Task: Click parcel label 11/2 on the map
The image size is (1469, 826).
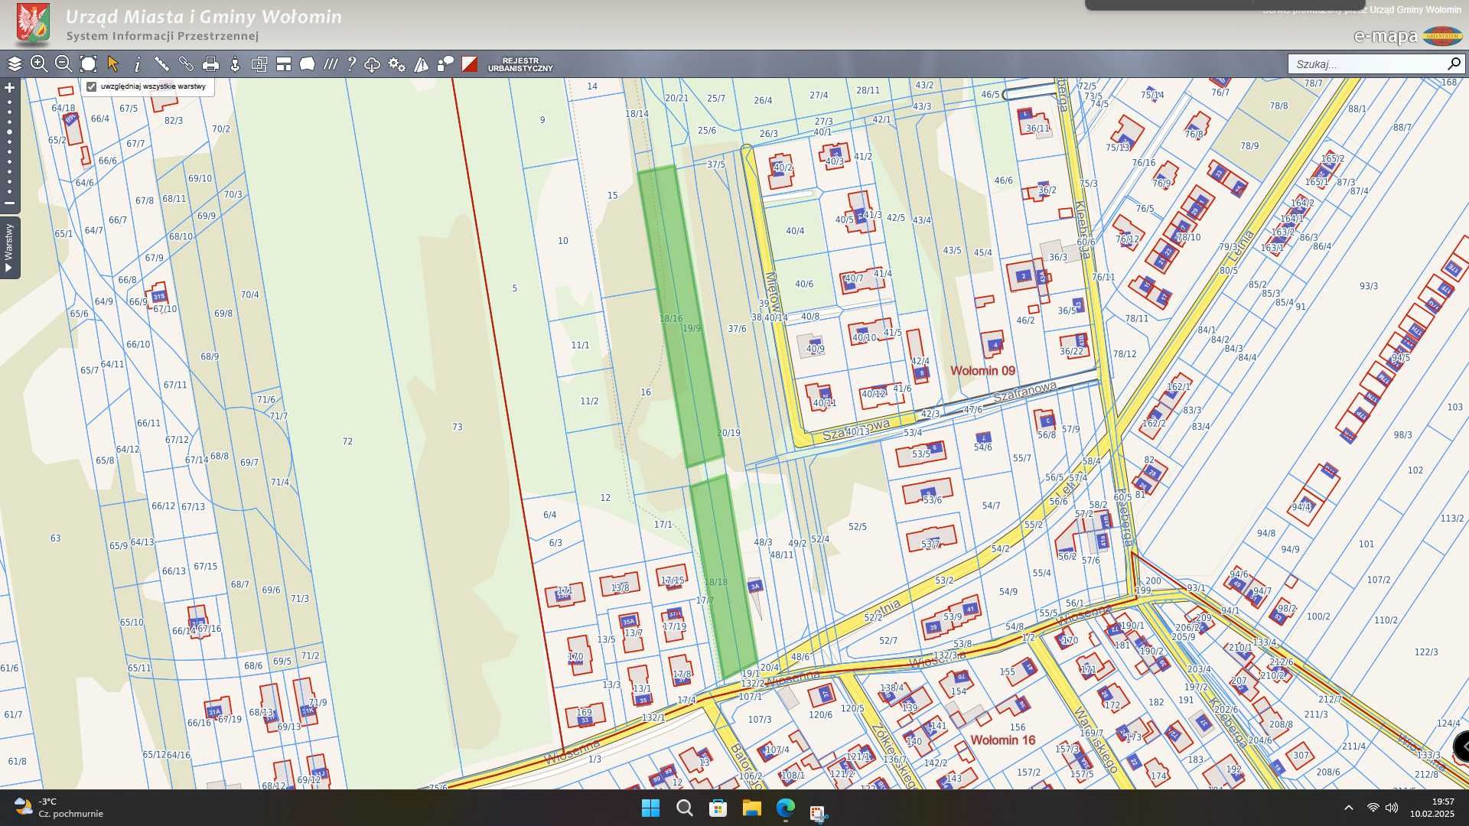Action: point(589,401)
